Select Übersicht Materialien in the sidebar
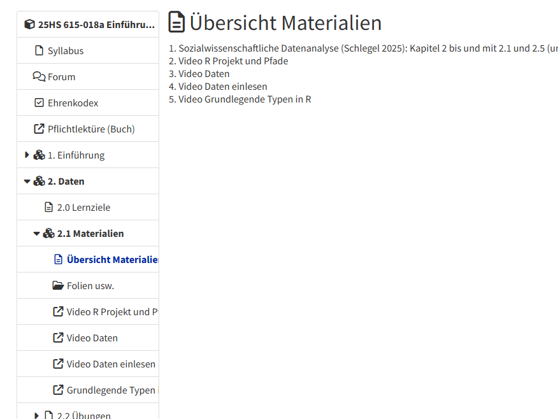 [x=112, y=260]
